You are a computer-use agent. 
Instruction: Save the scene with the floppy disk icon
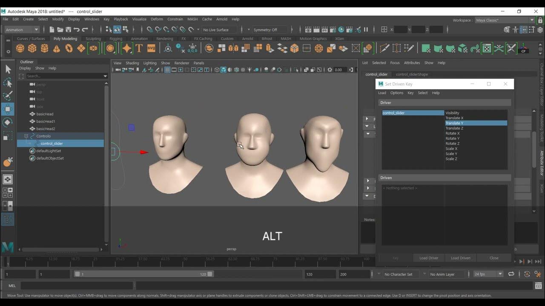68,30
